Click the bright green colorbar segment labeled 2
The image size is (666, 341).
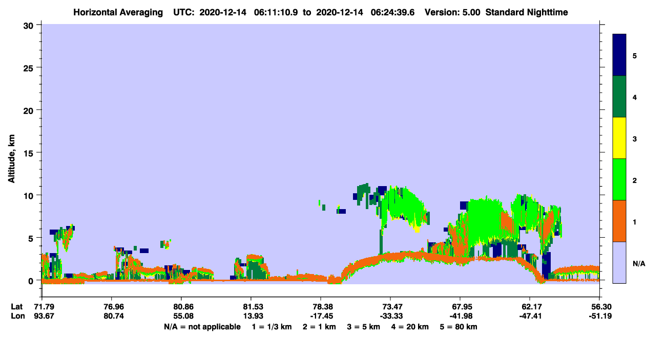click(x=619, y=179)
